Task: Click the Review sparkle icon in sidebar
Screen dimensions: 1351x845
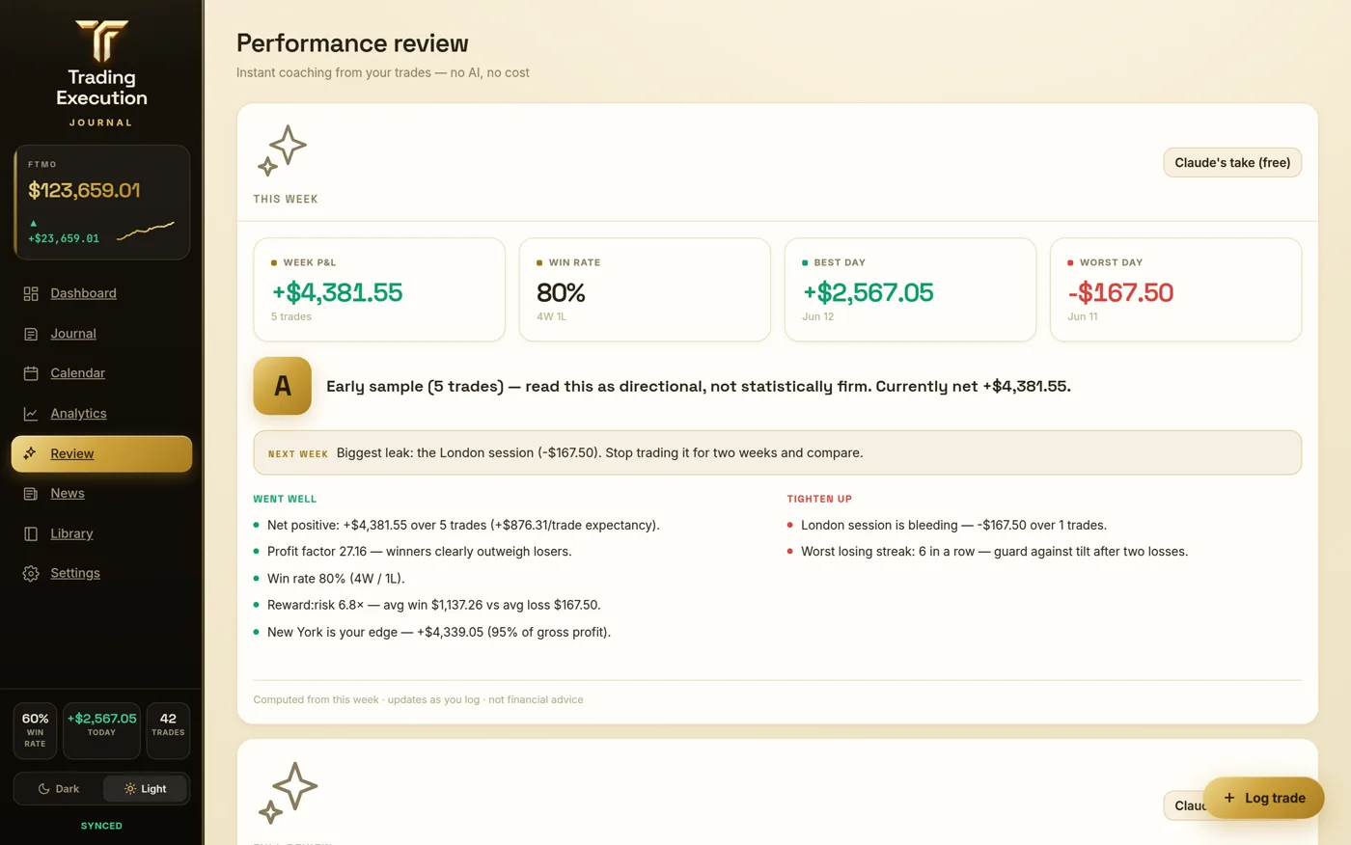Action: 31,453
